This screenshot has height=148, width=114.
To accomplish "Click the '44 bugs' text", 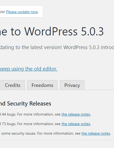I will pyautogui.click(x=9, y=114).
